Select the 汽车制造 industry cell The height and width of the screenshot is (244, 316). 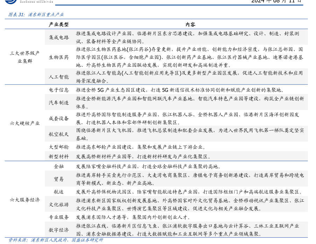click(x=59, y=103)
